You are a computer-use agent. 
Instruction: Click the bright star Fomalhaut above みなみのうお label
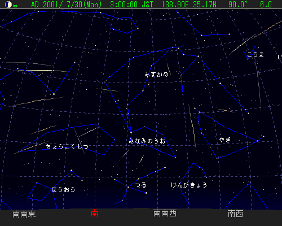pos(131,132)
